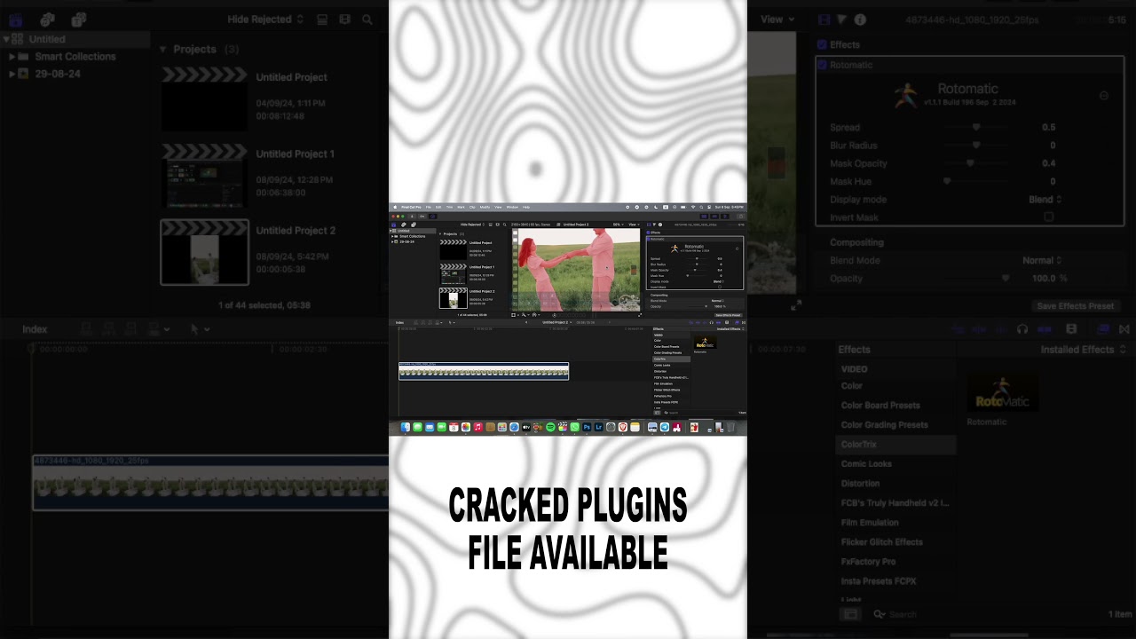Open Trash in the center window's Dock
This screenshot has width=1136, height=639.
click(x=730, y=427)
